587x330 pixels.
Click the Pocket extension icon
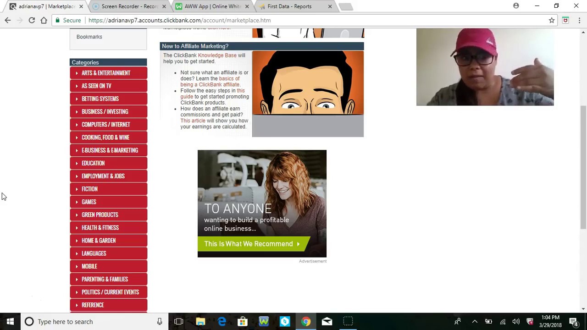[565, 20]
